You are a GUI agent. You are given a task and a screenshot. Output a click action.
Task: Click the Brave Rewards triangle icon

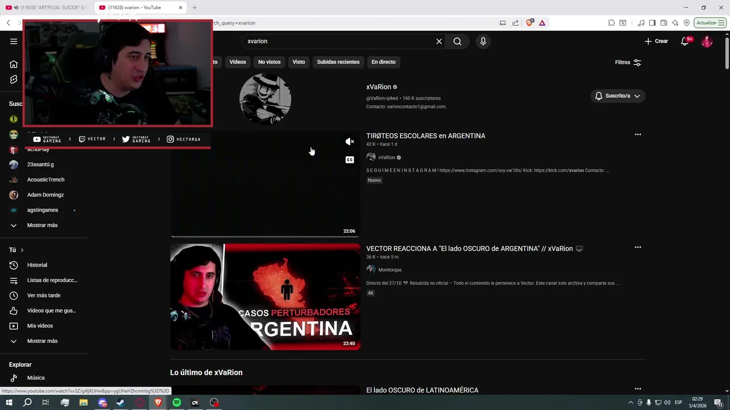pyautogui.click(x=542, y=23)
